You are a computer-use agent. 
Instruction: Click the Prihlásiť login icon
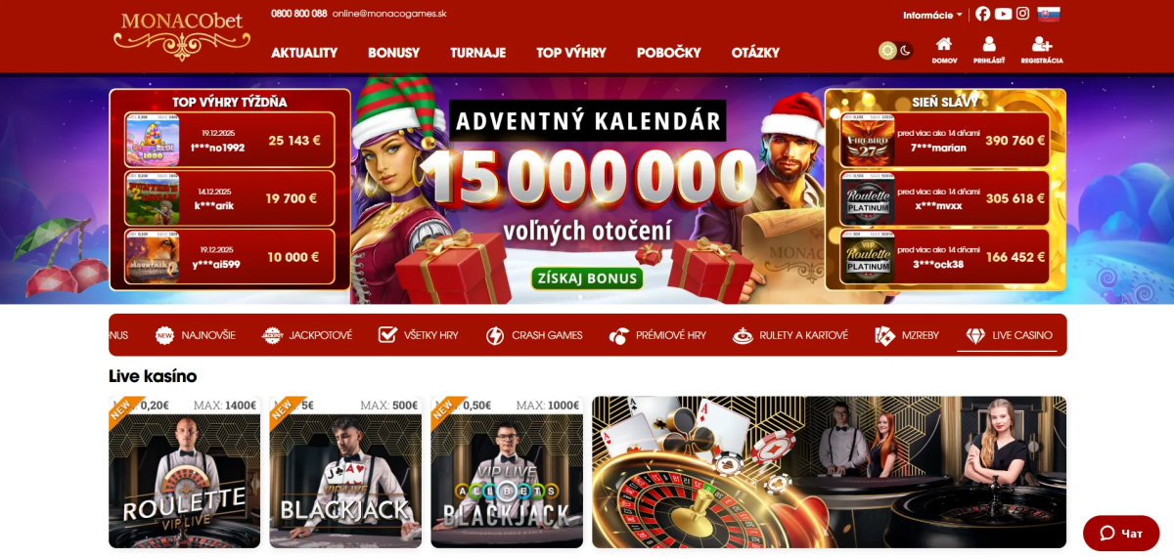tap(989, 51)
